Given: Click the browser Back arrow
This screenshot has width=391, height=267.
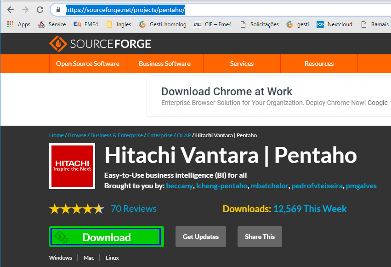Looking at the screenshot, I should [11, 10].
